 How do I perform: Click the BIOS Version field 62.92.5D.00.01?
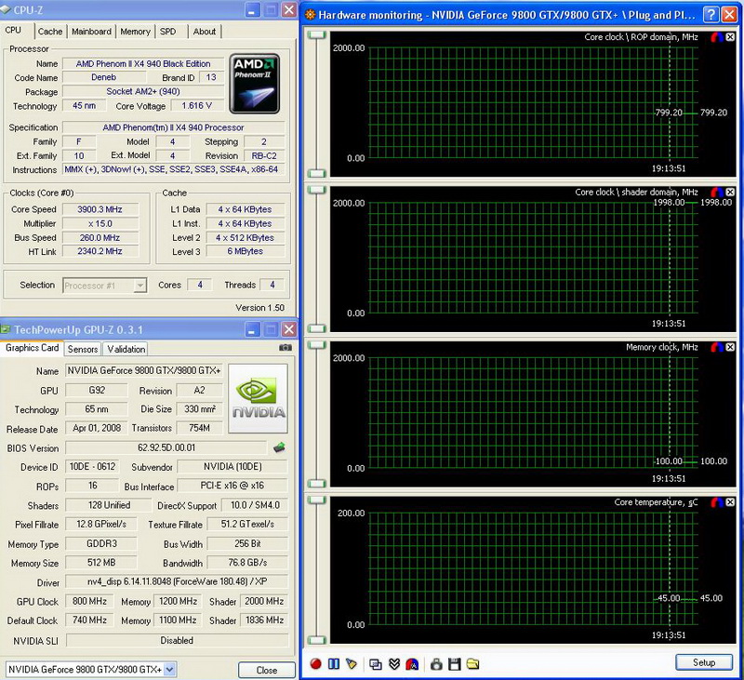pos(166,447)
